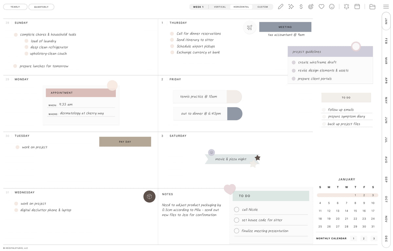393x251 pixels.
Task: Open the dollar sign finance icon
Action: (x=301, y=7)
